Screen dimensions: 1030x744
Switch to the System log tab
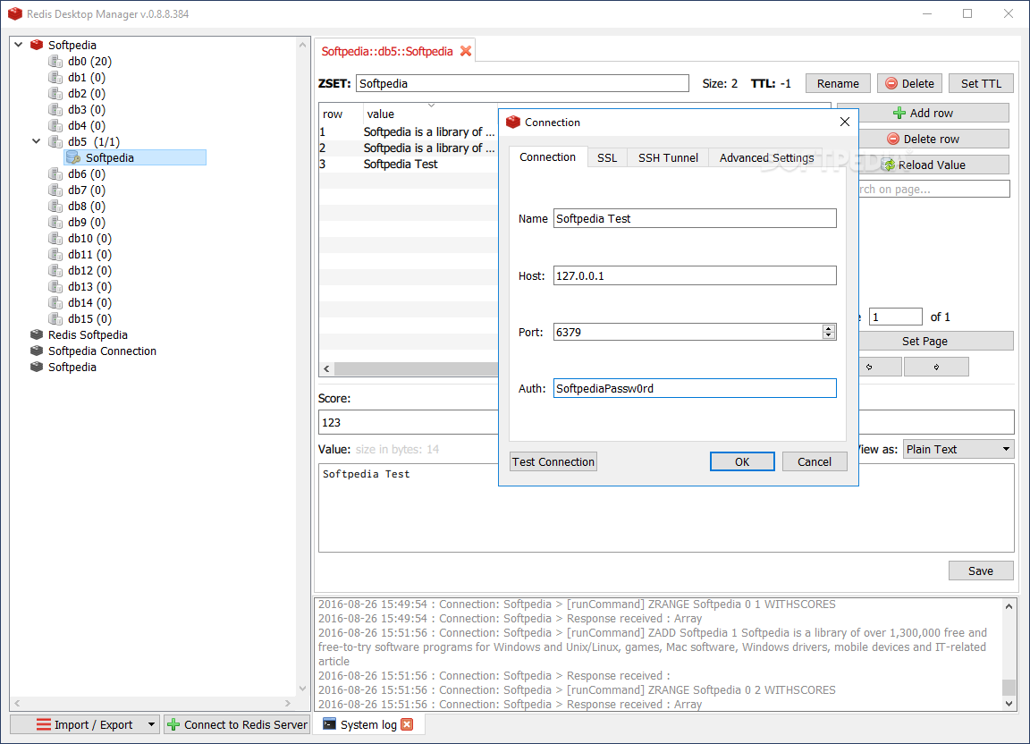[x=367, y=724]
